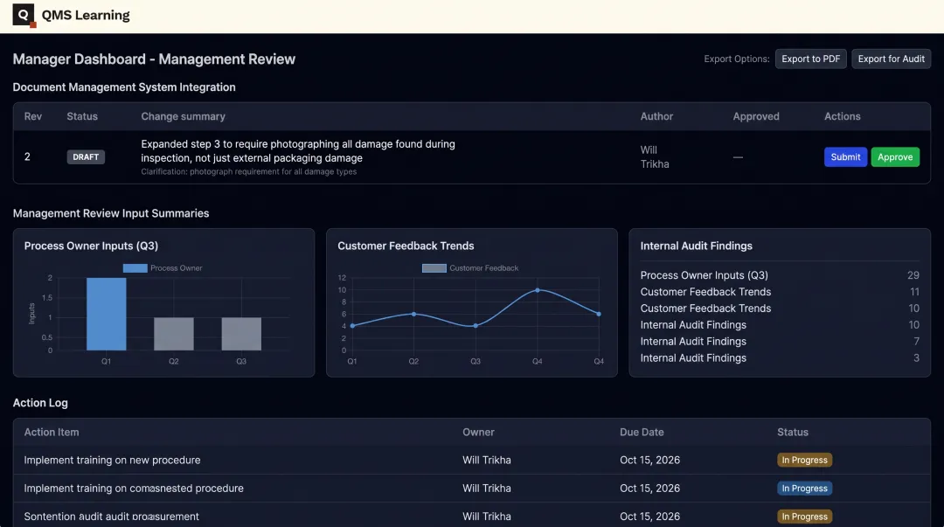Click Customer Feedback Trends row showing 11
Image resolution: width=944 pixels, height=527 pixels.
pyautogui.click(x=780, y=292)
